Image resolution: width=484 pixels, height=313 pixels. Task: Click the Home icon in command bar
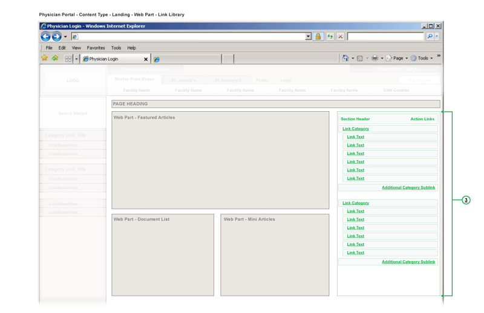(x=345, y=58)
